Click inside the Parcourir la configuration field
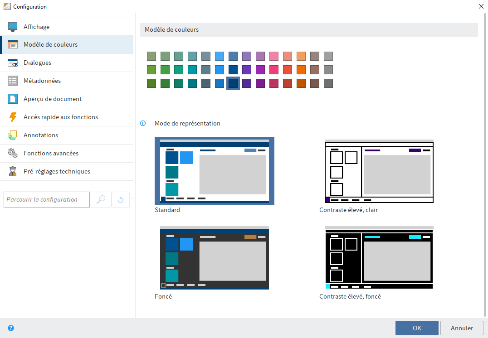The height and width of the screenshot is (338, 488). point(46,199)
